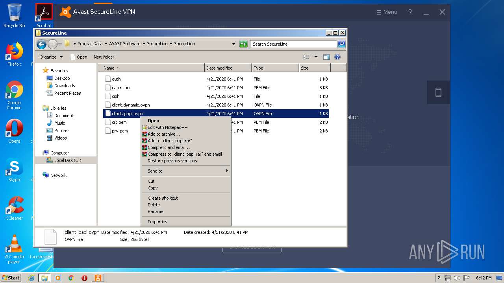
Task: Open Properties from context menu
Action: [x=185, y=222]
